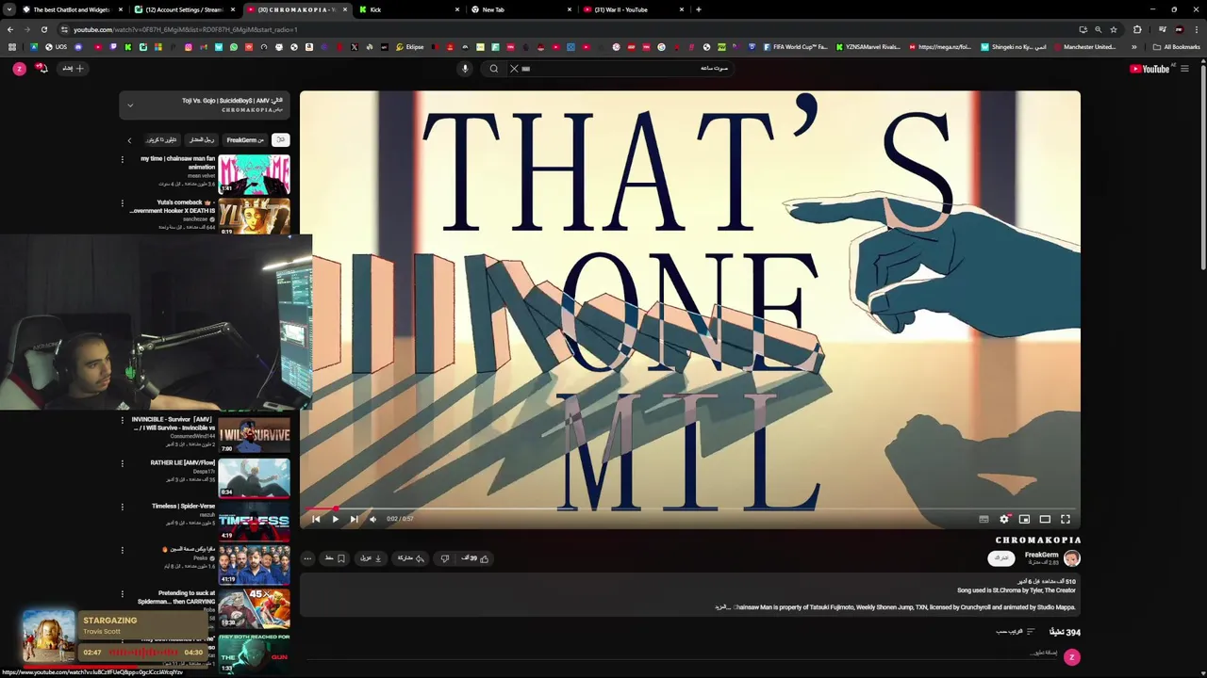Subscribe to the FreakGerm channel
Viewport: 1207px width, 678px height.
1001,557
